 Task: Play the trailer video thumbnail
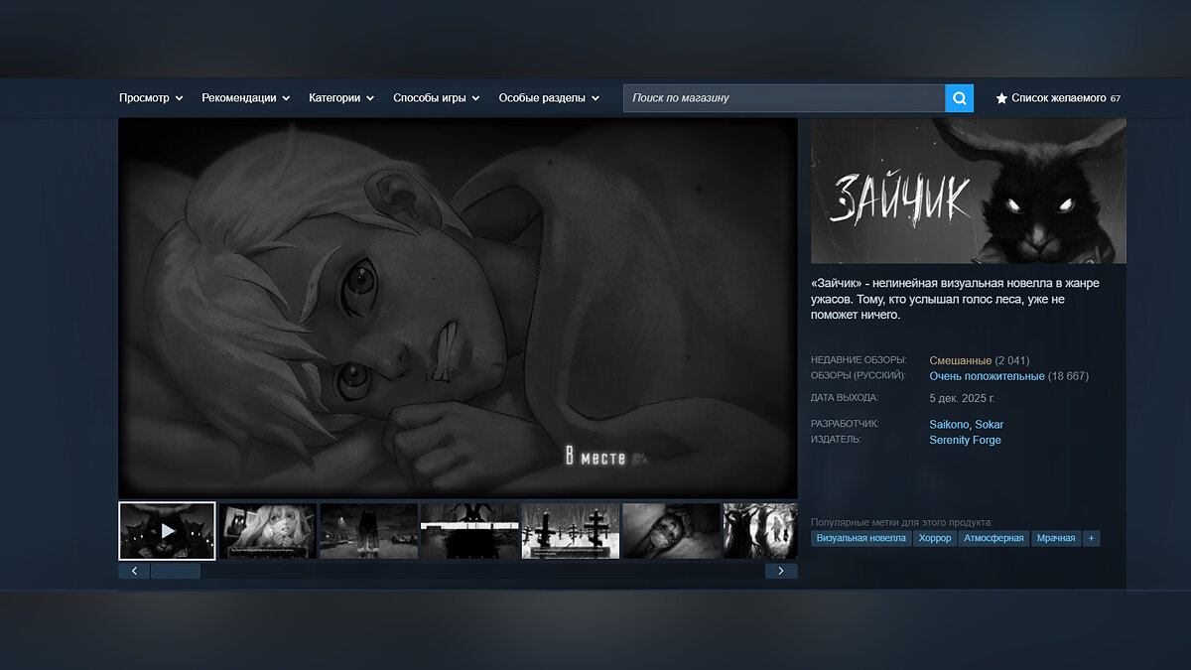[x=167, y=531]
